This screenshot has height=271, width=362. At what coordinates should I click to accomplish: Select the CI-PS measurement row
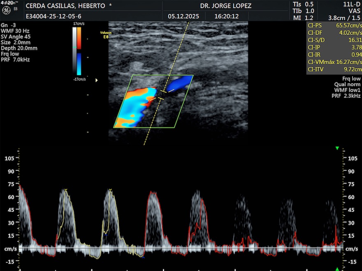[x=334, y=25]
